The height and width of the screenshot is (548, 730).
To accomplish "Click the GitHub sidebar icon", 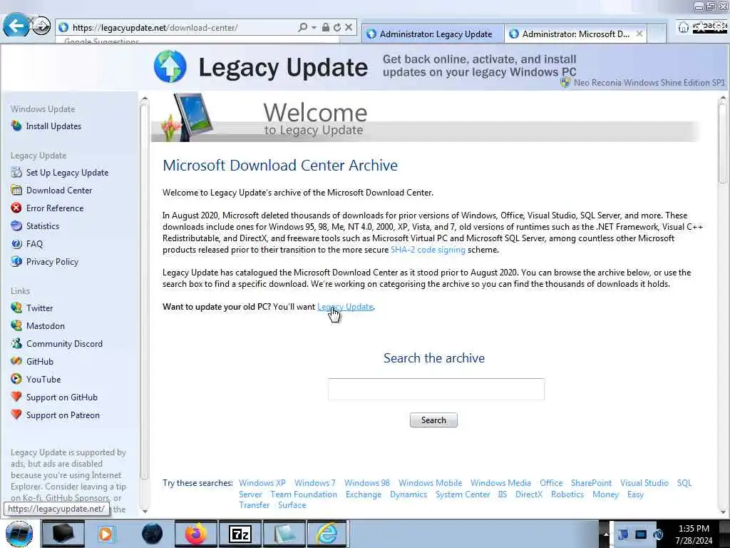I will coord(16,361).
